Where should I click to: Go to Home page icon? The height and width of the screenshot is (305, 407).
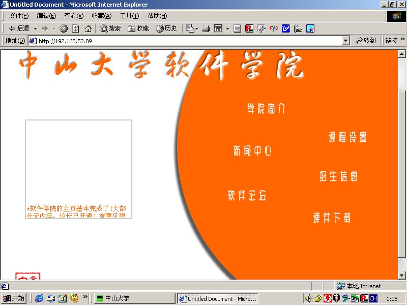(88, 28)
